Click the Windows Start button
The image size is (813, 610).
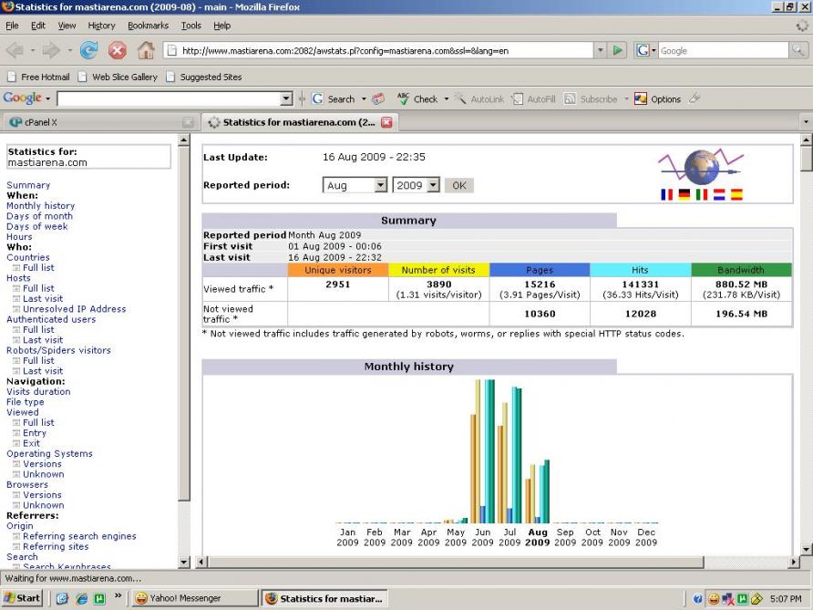[x=22, y=598]
